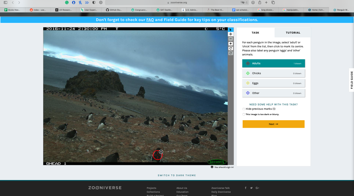Screen dimensions: 354x196
Task: Show Safari downloads
Action: [x=253, y=2]
